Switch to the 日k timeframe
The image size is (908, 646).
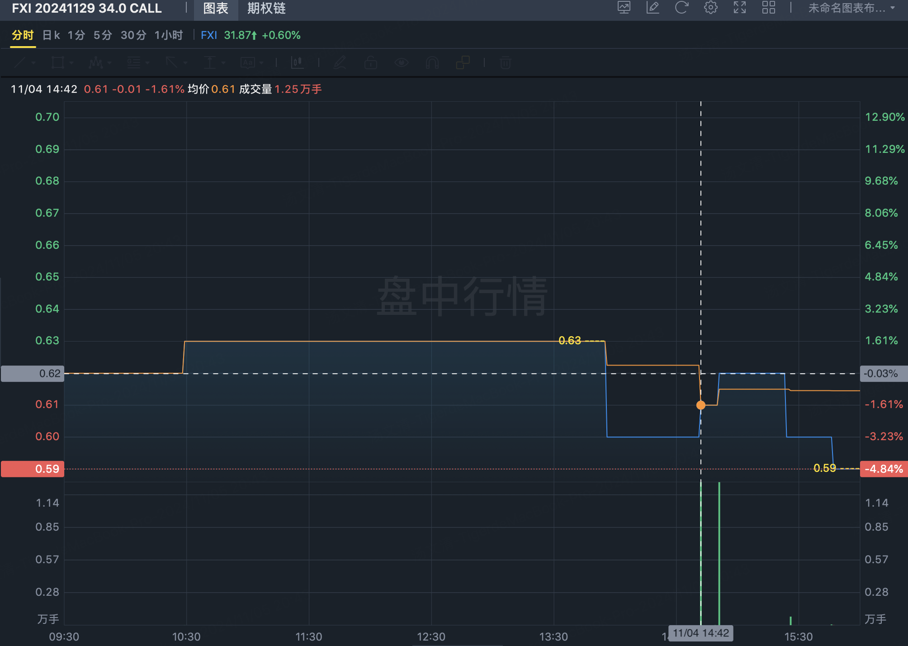[51, 35]
